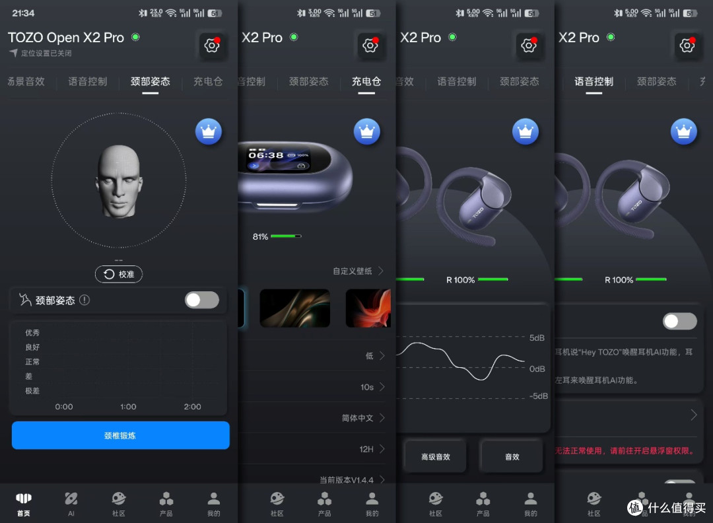Screen dimensions: 713x523
Task: Select 颈部姿态 tab on the sound effect screen
Action: pos(520,81)
